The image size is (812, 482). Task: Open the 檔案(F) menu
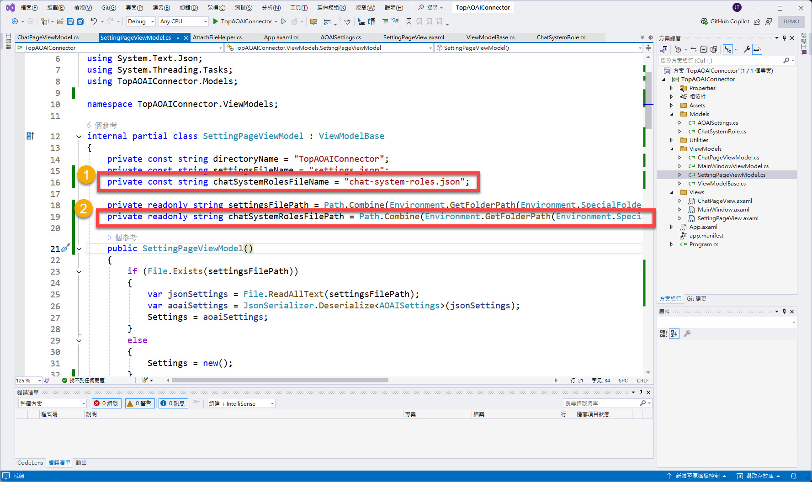coord(29,7)
